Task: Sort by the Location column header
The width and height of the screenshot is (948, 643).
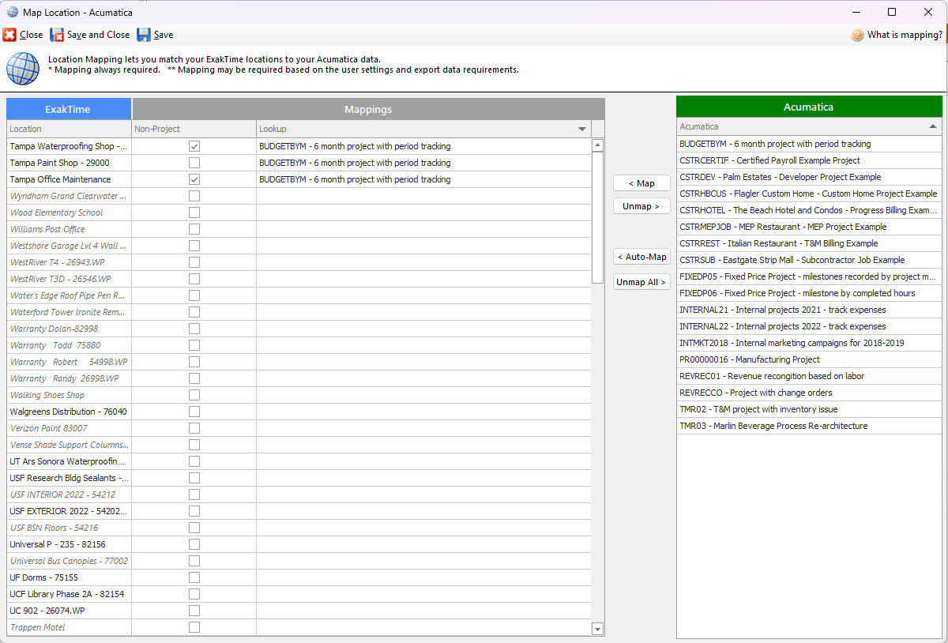Action: point(69,129)
